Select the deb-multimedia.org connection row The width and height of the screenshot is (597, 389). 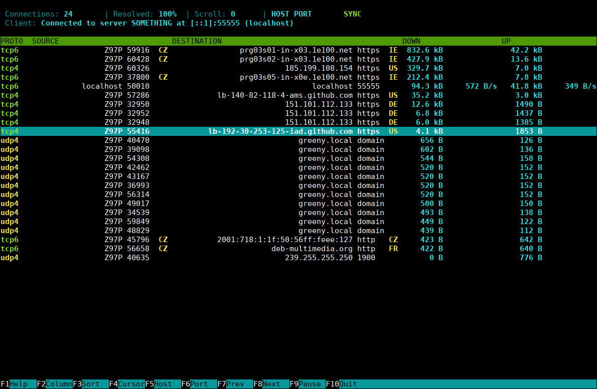[x=298, y=249]
